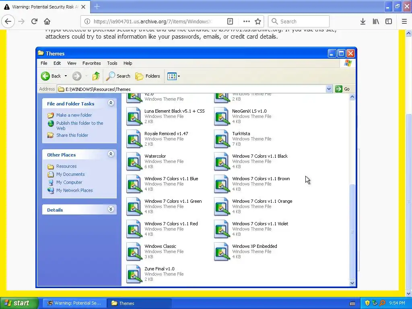Viewport: 412px width, 309px height.
Task: Open page actions three-dot menu
Action: [247, 21]
